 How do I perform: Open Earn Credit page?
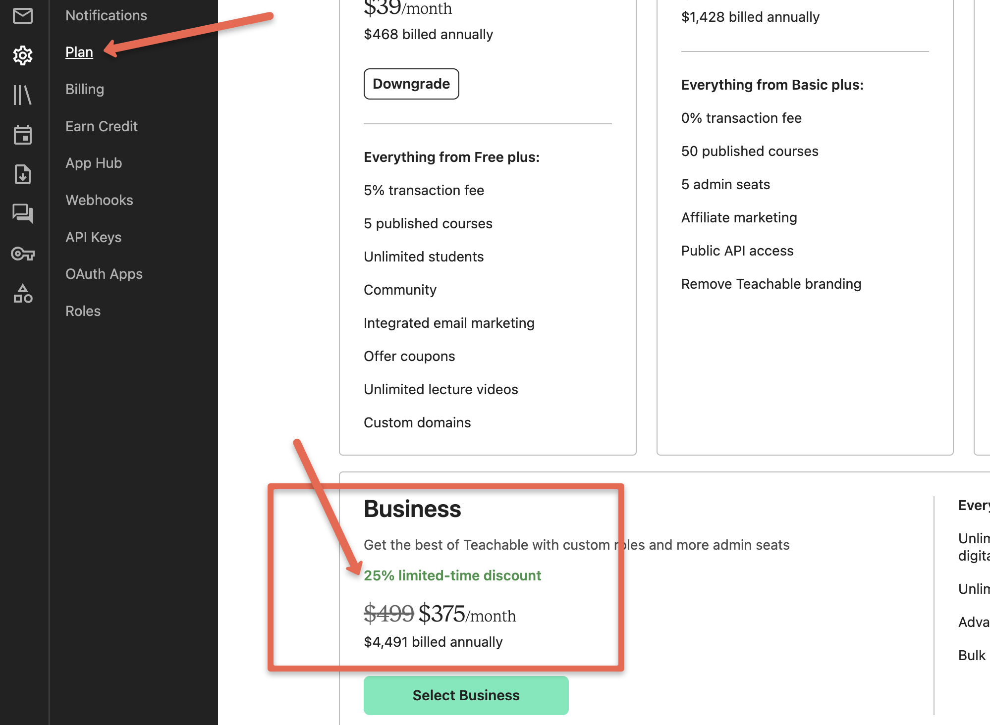click(102, 126)
